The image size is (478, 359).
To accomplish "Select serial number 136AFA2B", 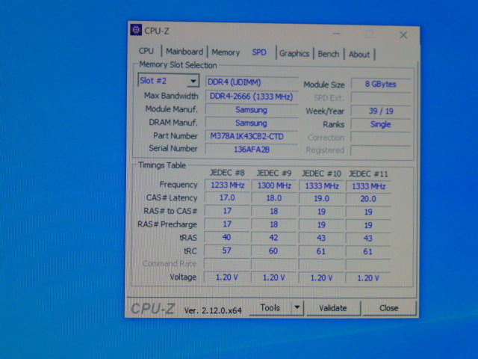I will tap(252, 150).
